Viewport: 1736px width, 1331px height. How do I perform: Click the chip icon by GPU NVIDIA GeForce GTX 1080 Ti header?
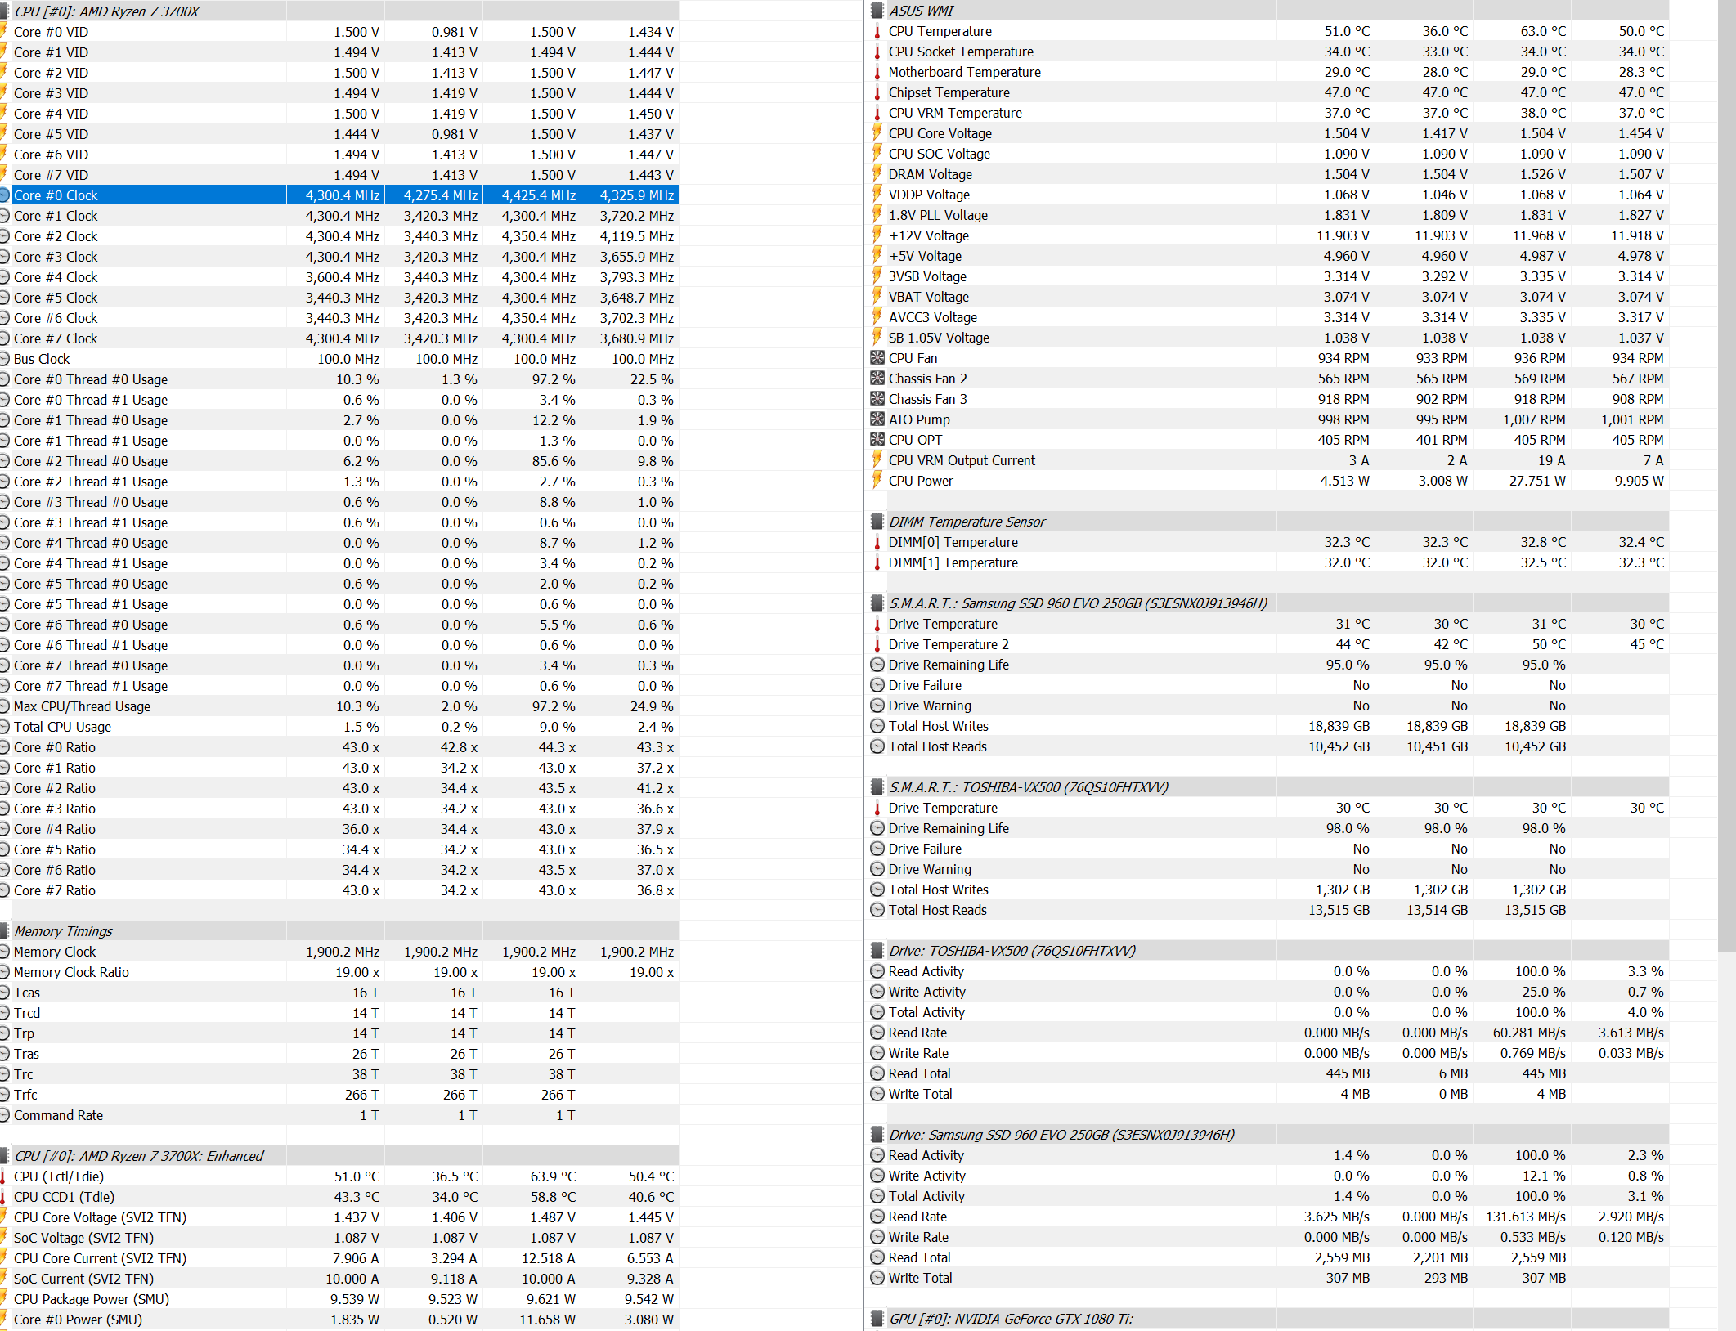coord(877,1319)
